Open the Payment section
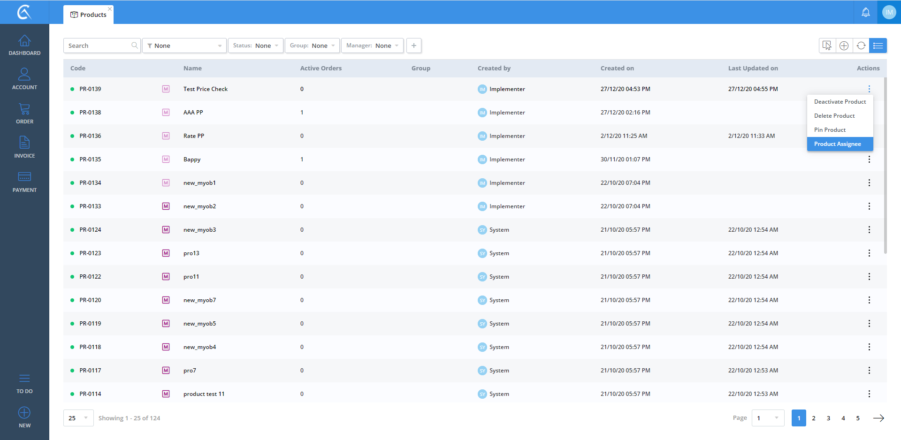901x440 pixels. tap(24, 182)
